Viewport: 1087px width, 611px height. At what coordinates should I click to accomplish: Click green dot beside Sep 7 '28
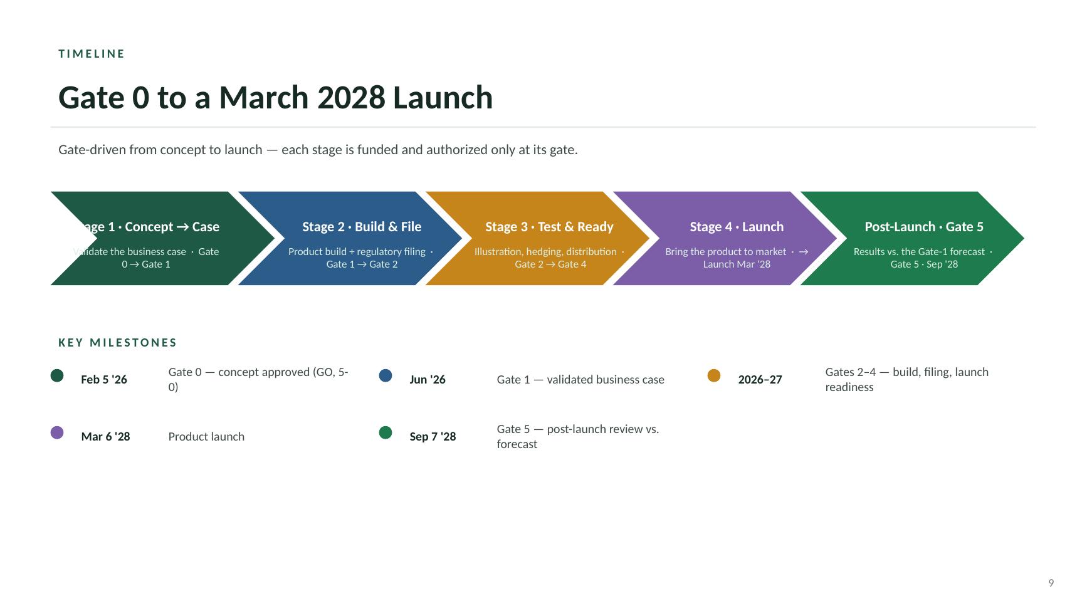click(x=386, y=432)
